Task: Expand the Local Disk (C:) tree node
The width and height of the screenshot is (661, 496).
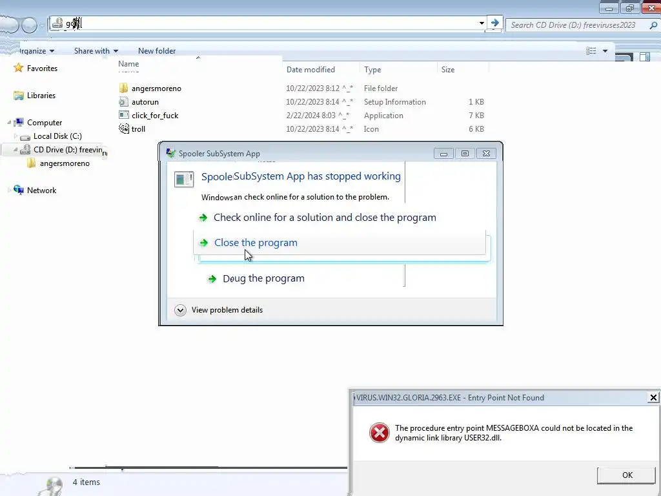Action: tap(15, 136)
